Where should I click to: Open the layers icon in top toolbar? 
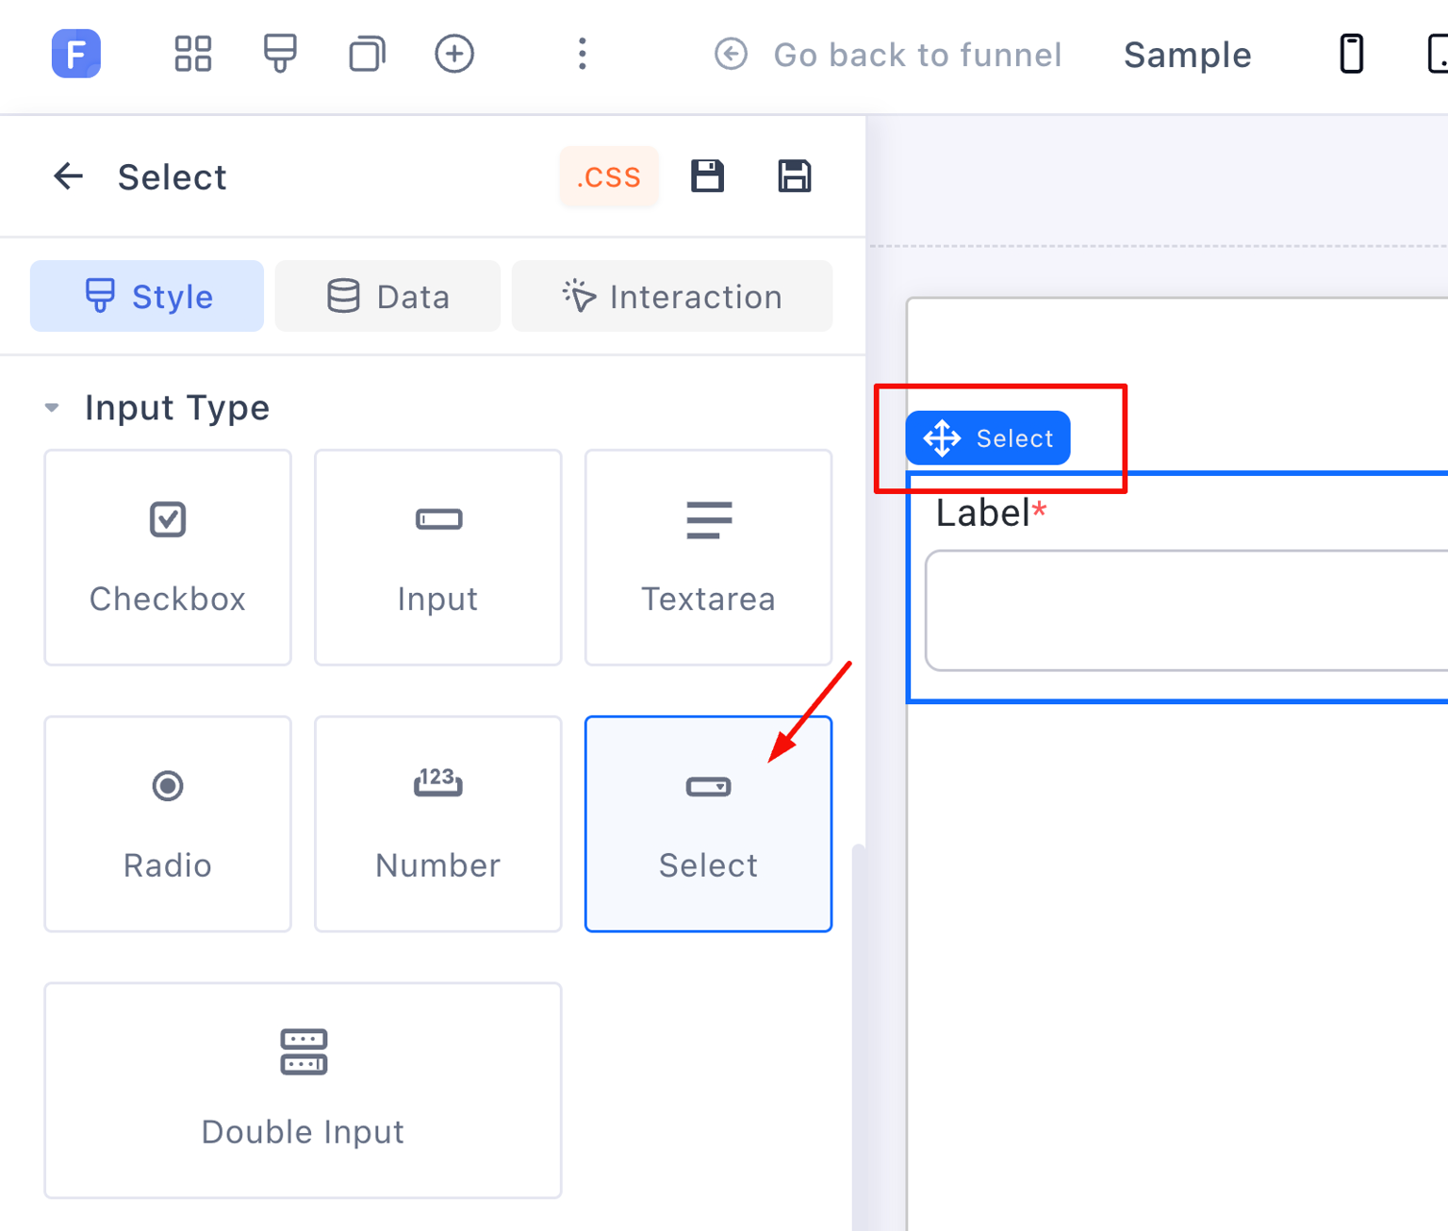point(367,54)
